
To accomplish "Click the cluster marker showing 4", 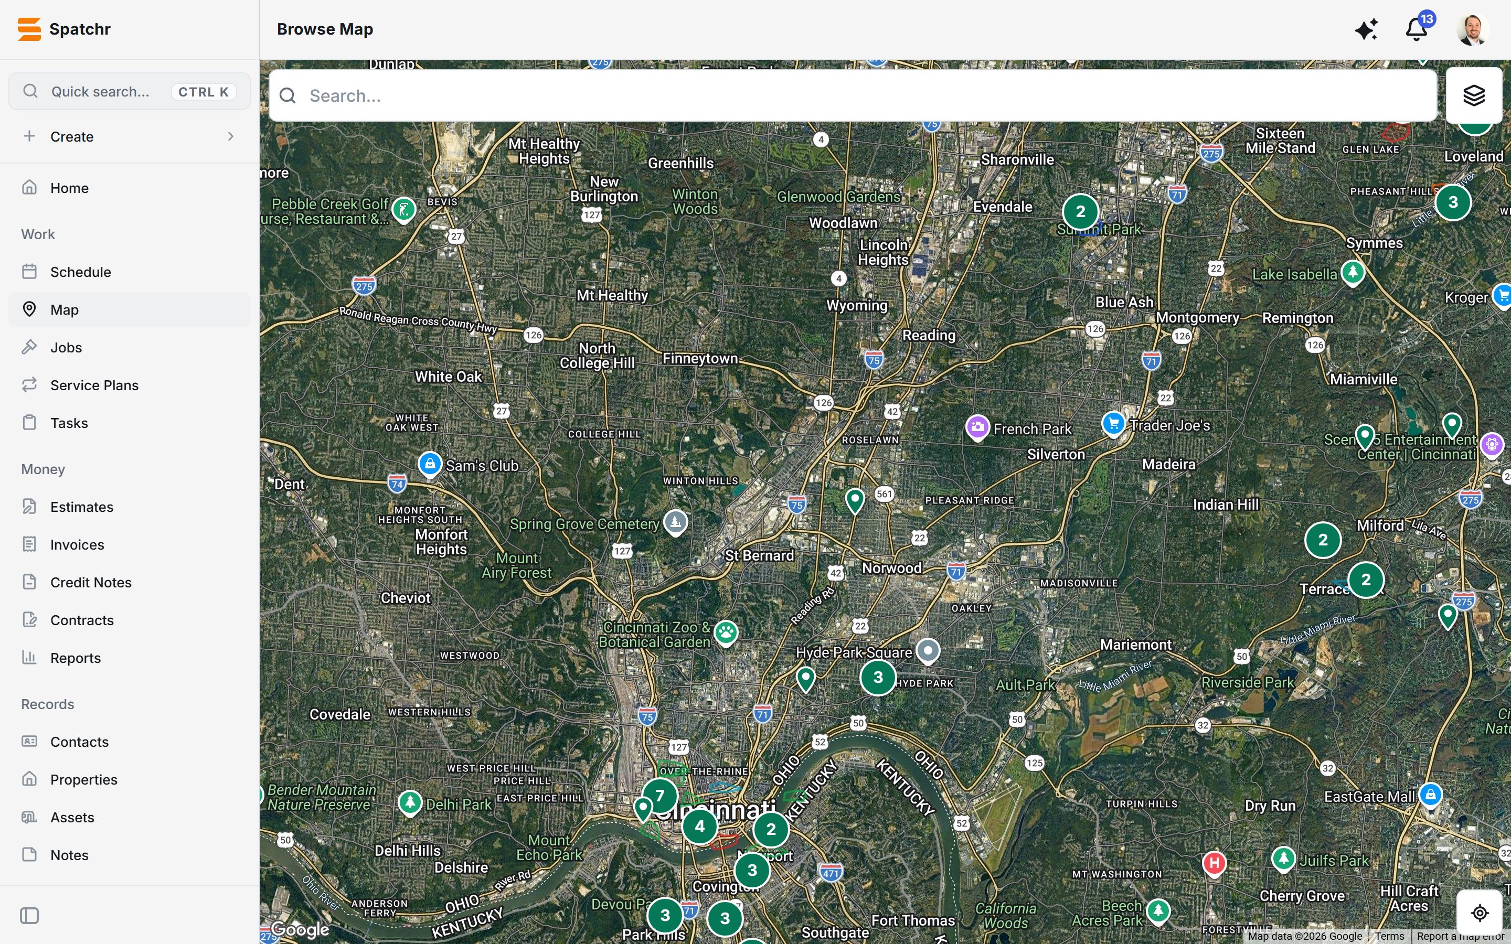I will point(700,827).
